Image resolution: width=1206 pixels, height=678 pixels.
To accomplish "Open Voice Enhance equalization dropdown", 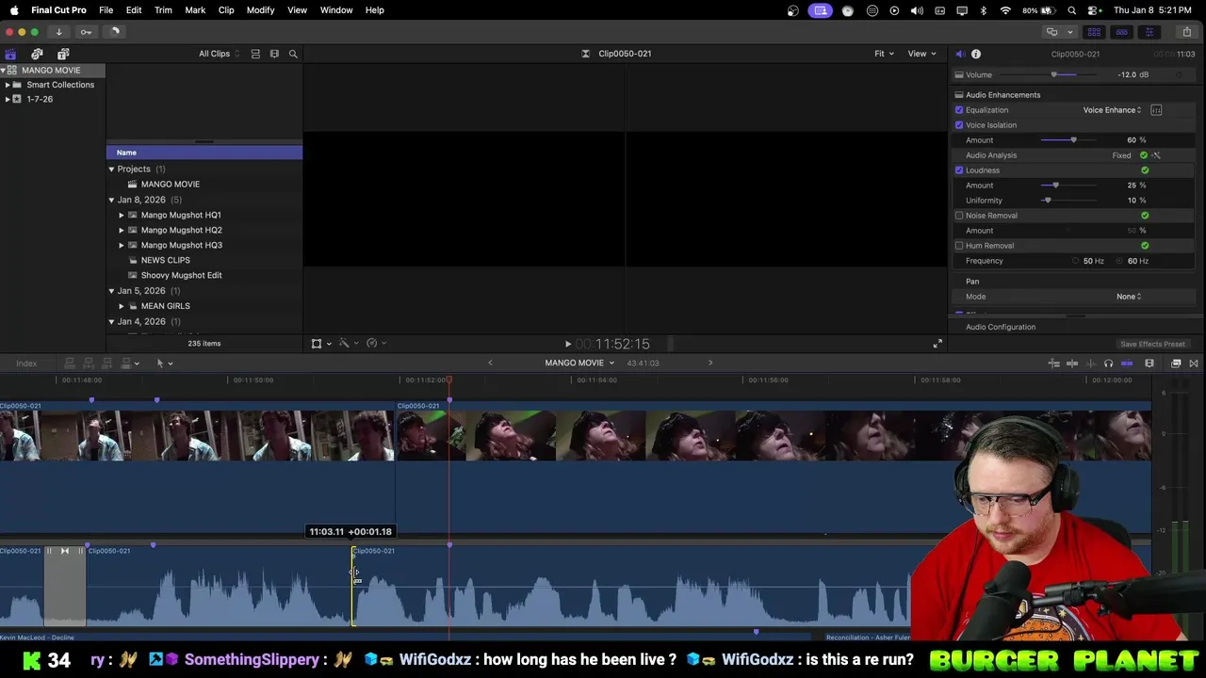I will pos(1112,110).
